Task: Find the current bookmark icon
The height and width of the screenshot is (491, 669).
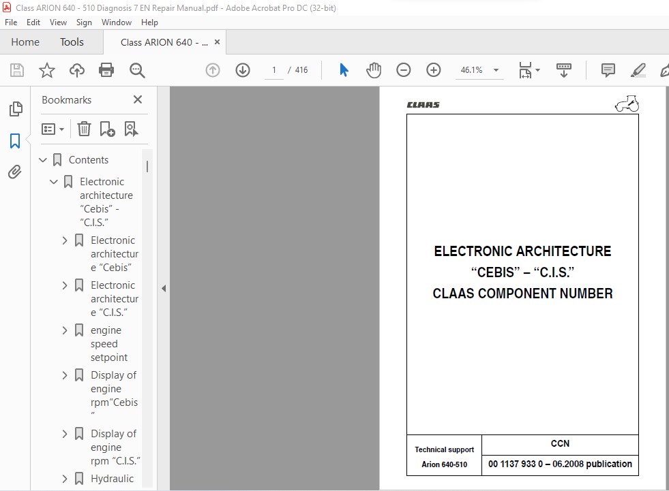Action: (131, 129)
